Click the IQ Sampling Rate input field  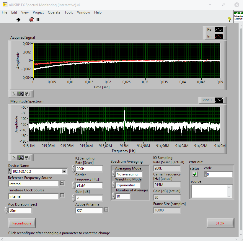[x=89, y=169]
